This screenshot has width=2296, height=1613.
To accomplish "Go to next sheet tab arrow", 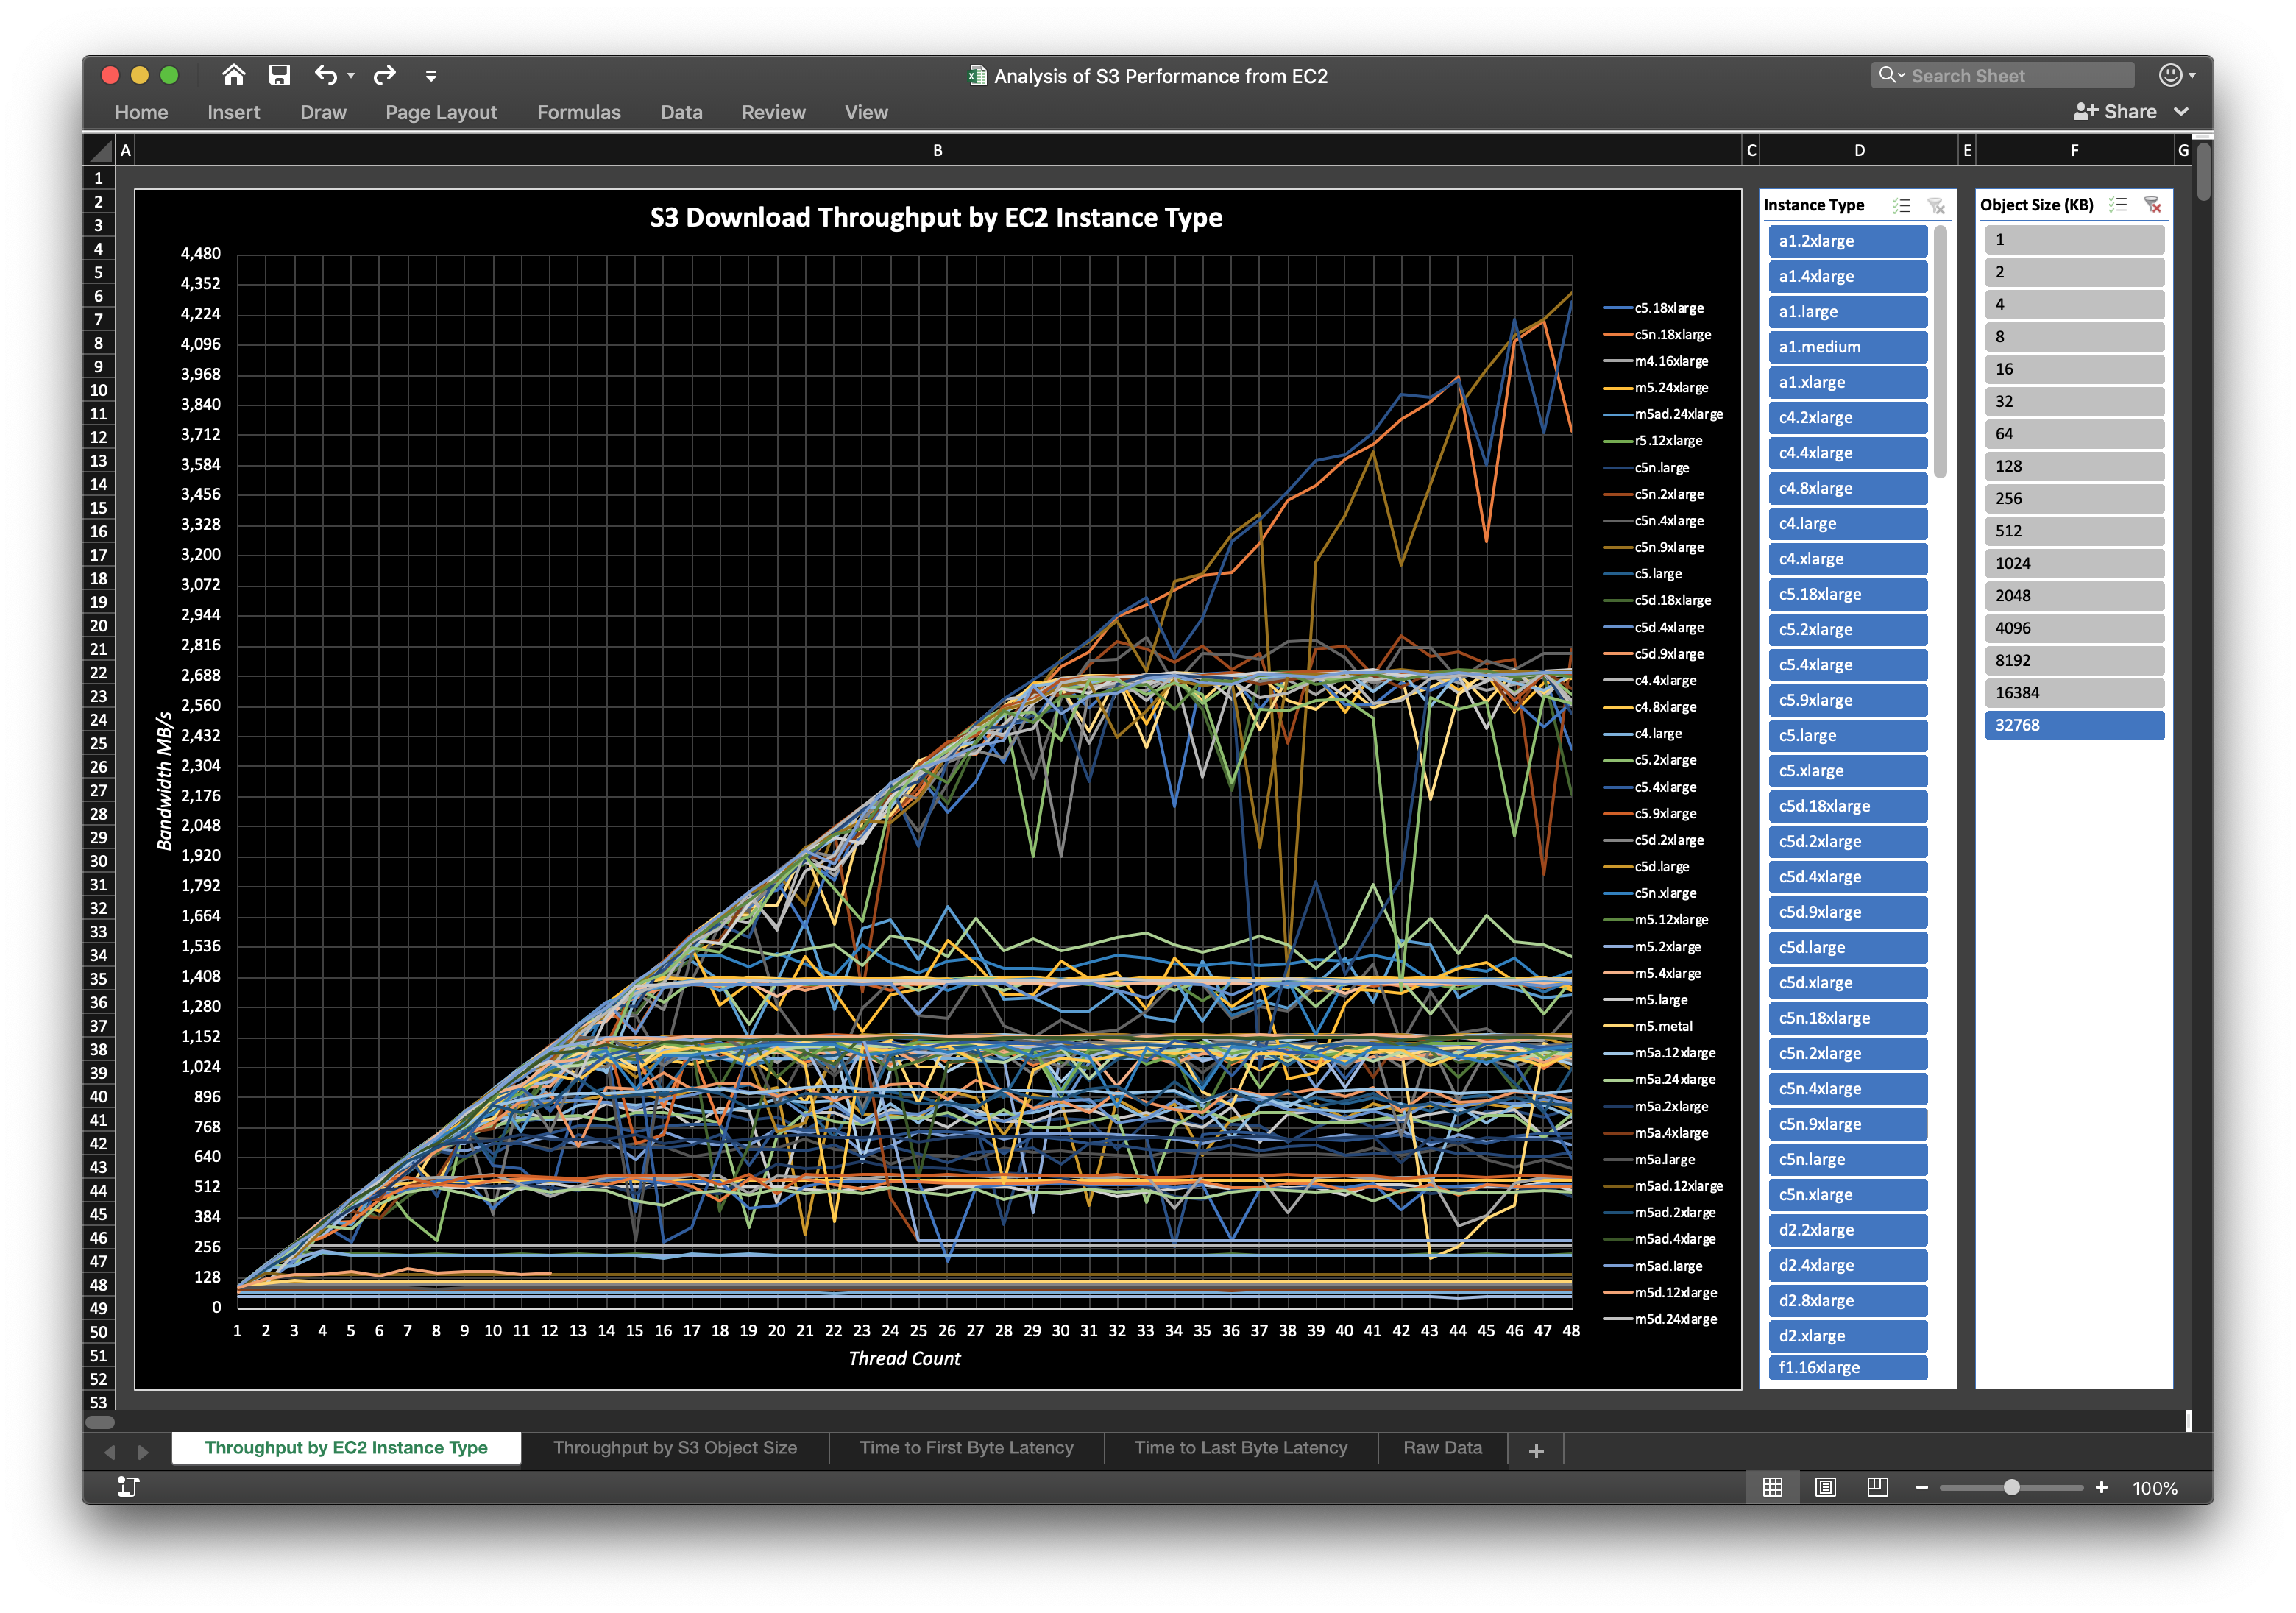I will pos(143,1451).
